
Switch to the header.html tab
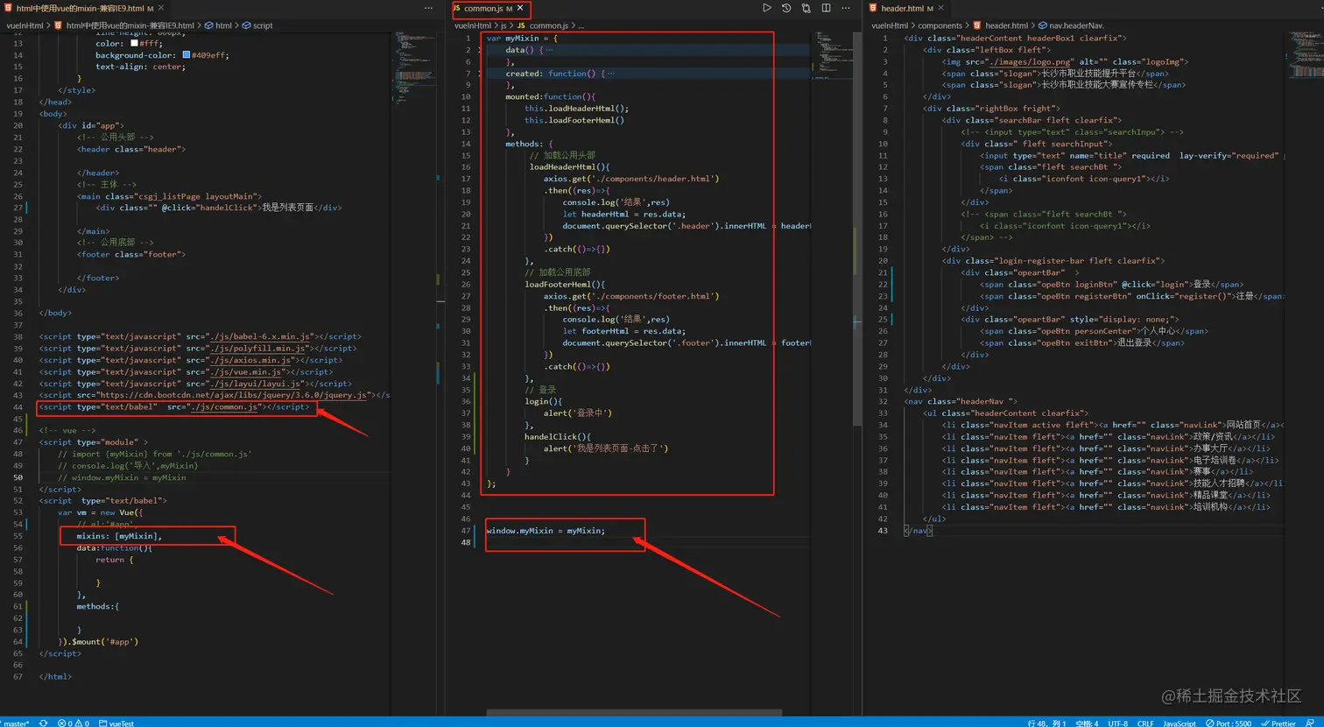click(906, 8)
